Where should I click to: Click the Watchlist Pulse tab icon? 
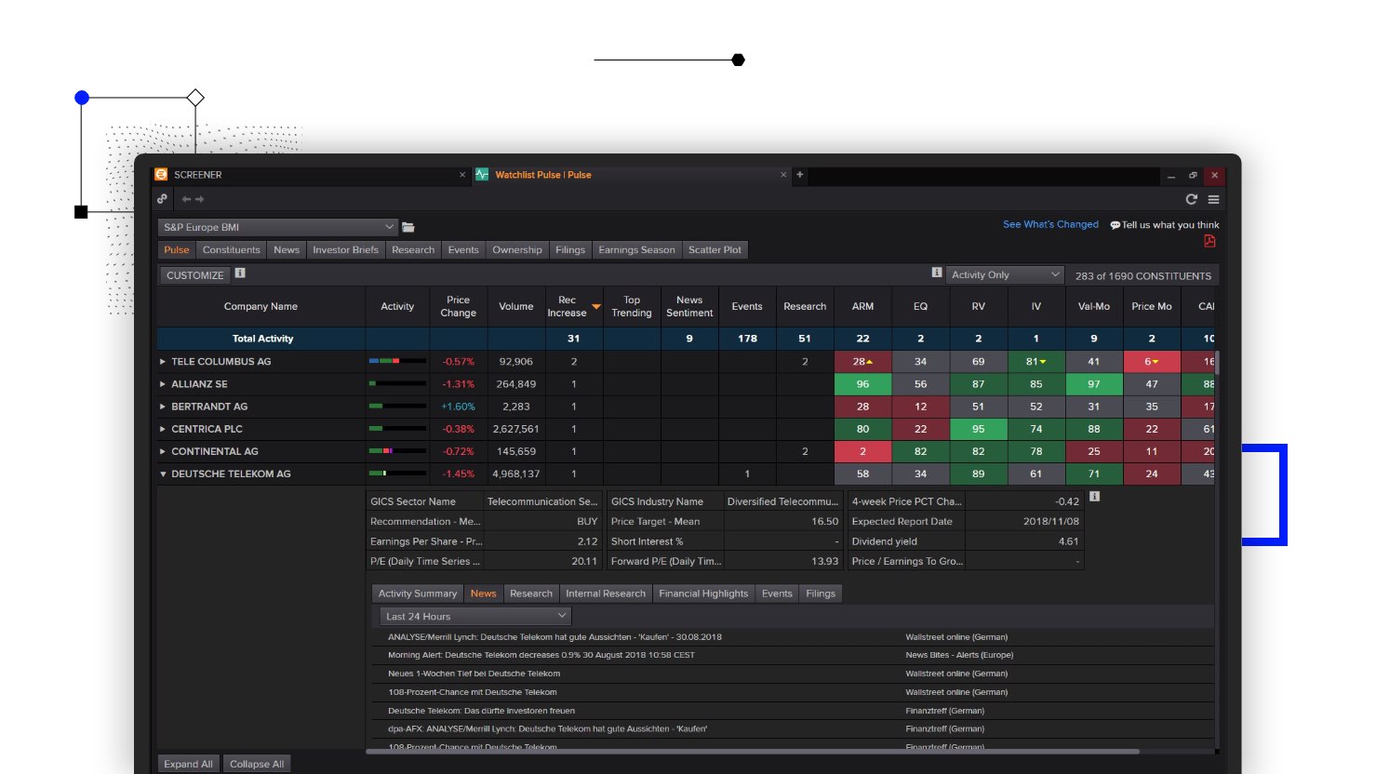click(x=482, y=174)
